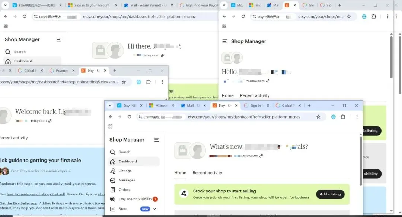The height and width of the screenshot is (217, 402).
Task: Click the Add a listing button
Action: pos(330,194)
